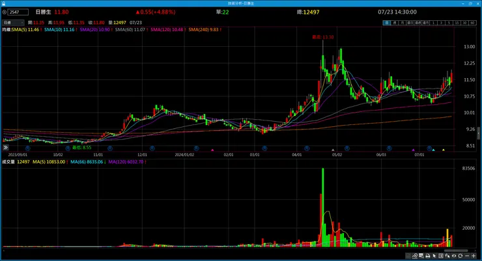Image resolution: width=482 pixels, height=261 pixels.
Task: Open the chart settings window icon
Action: pos(421,256)
